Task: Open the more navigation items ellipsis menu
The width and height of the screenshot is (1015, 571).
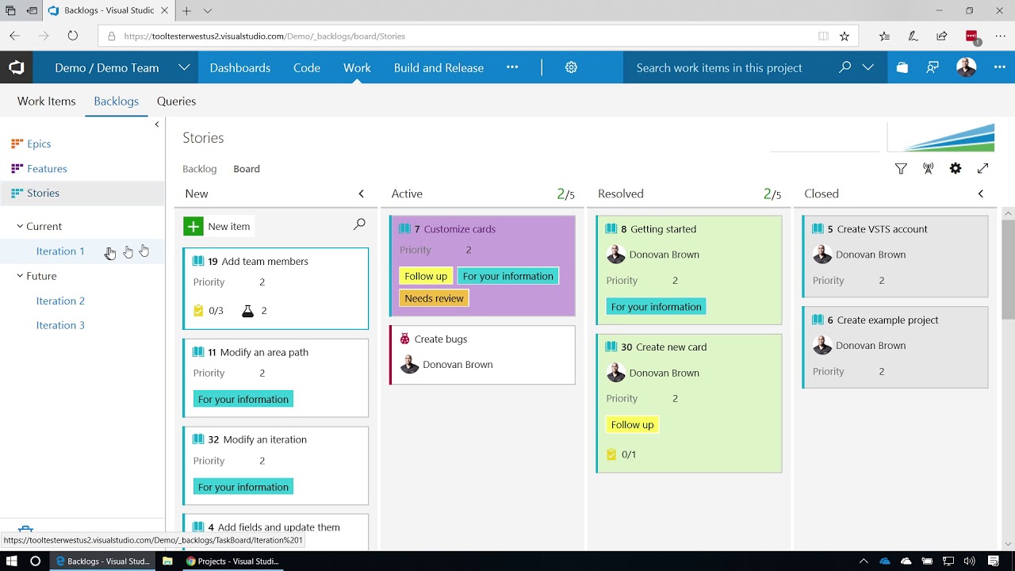Action: (512, 67)
